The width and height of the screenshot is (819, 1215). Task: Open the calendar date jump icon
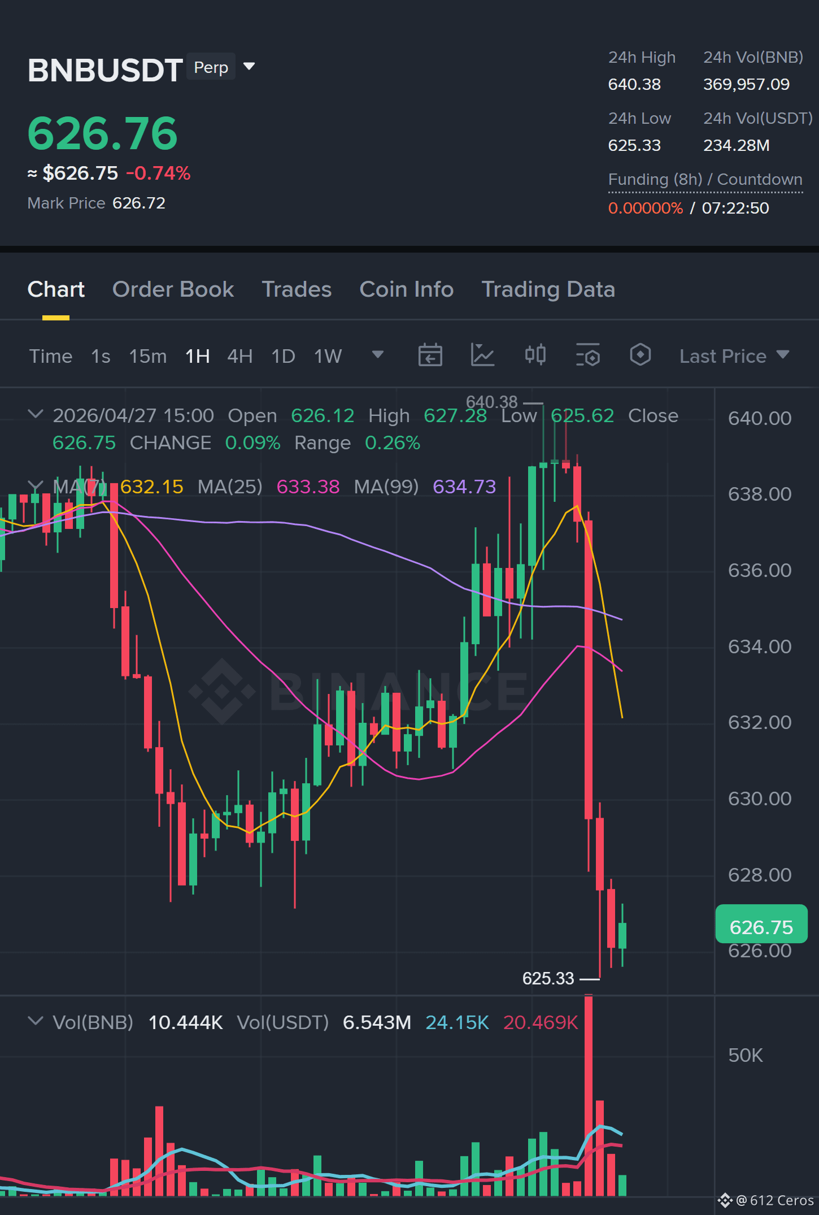click(x=430, y=355)
